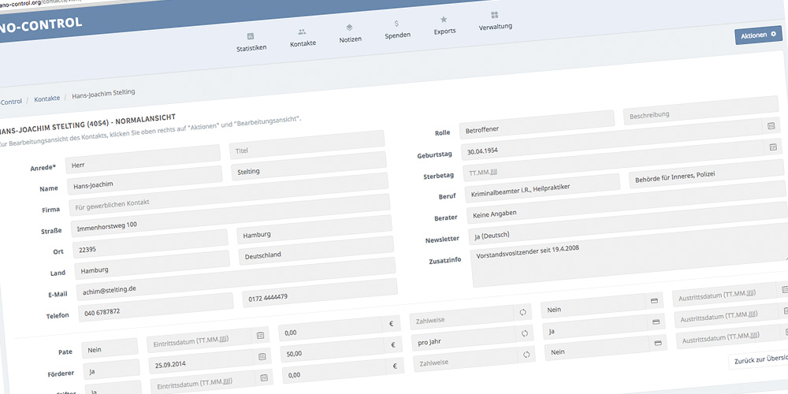Switch to Statistiken tab
The image size is (788, 394).
[251, 43]
